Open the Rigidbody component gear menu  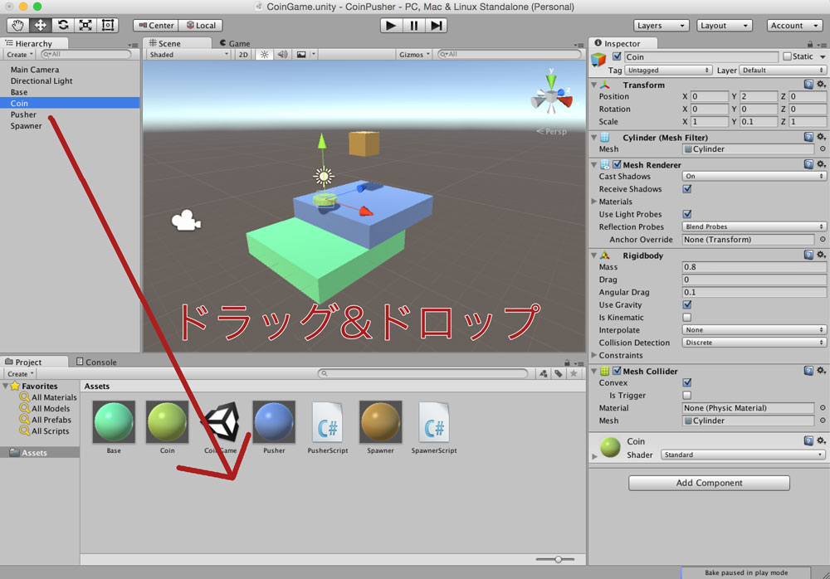click(821, 255)
